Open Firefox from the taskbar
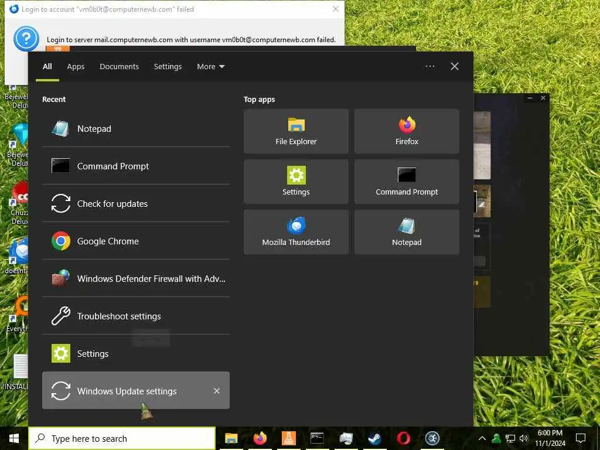The width and height of the screenshot is (600, 450). pos(260,438)
